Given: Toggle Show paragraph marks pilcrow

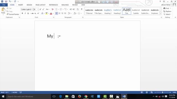Looking at the screenshot, I should pyautogui.click(x=82, y=9).
